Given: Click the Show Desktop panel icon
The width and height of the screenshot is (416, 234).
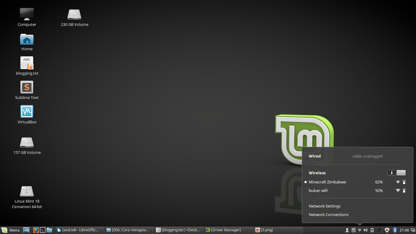Looking at the screenshot, I should pos(26,230).
